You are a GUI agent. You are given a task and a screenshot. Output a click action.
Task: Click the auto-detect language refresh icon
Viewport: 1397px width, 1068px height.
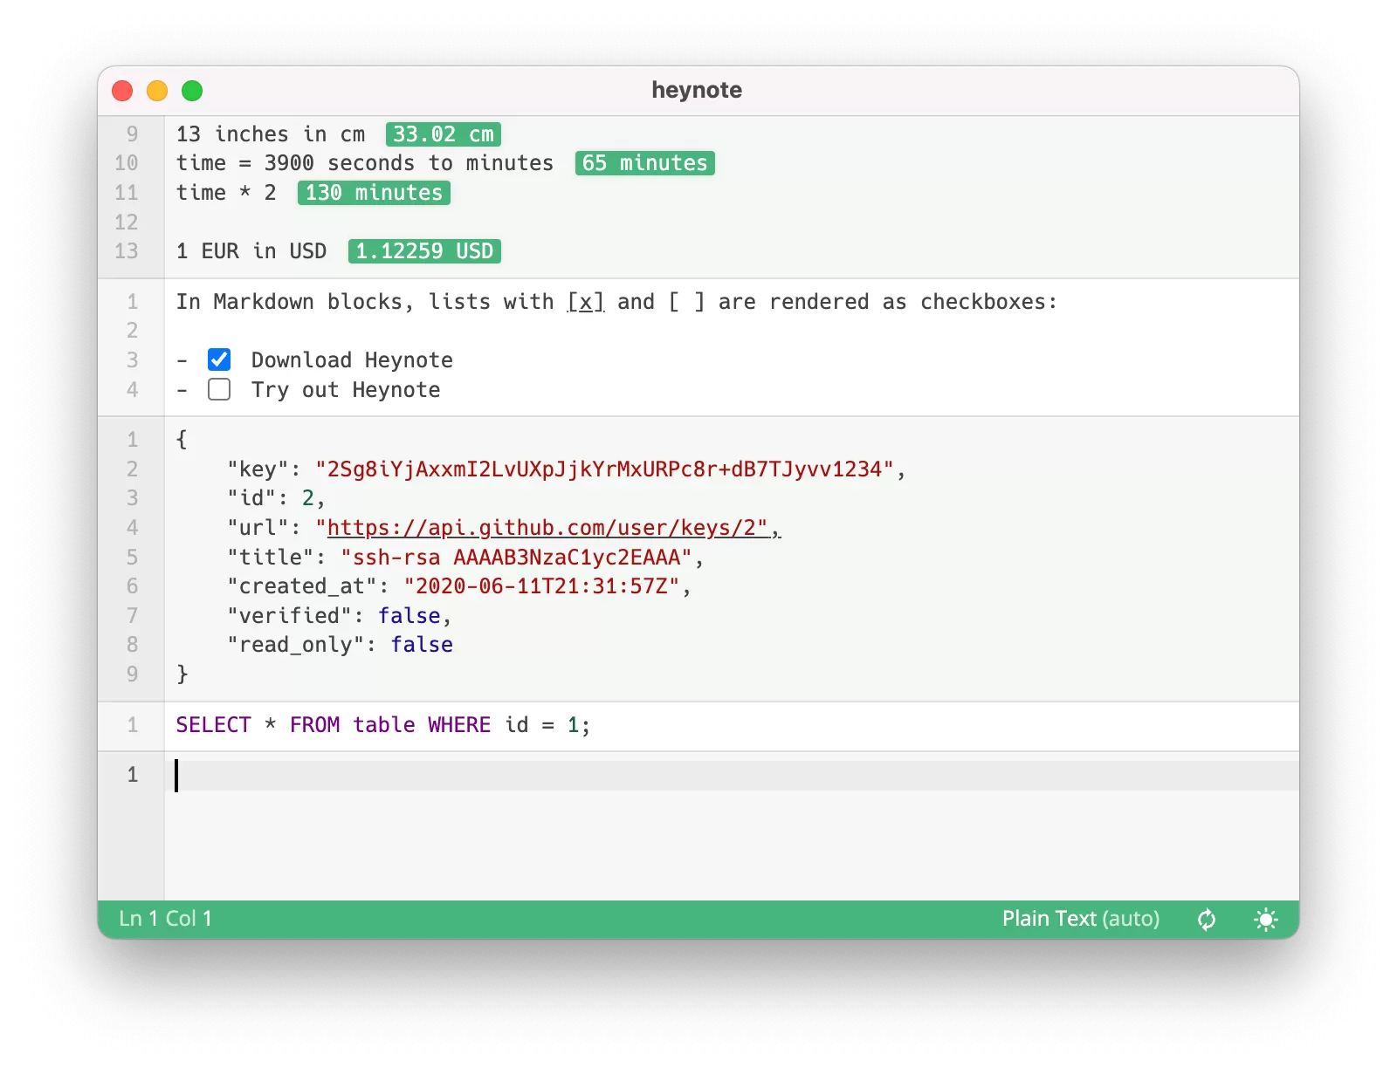[1206, 919]
